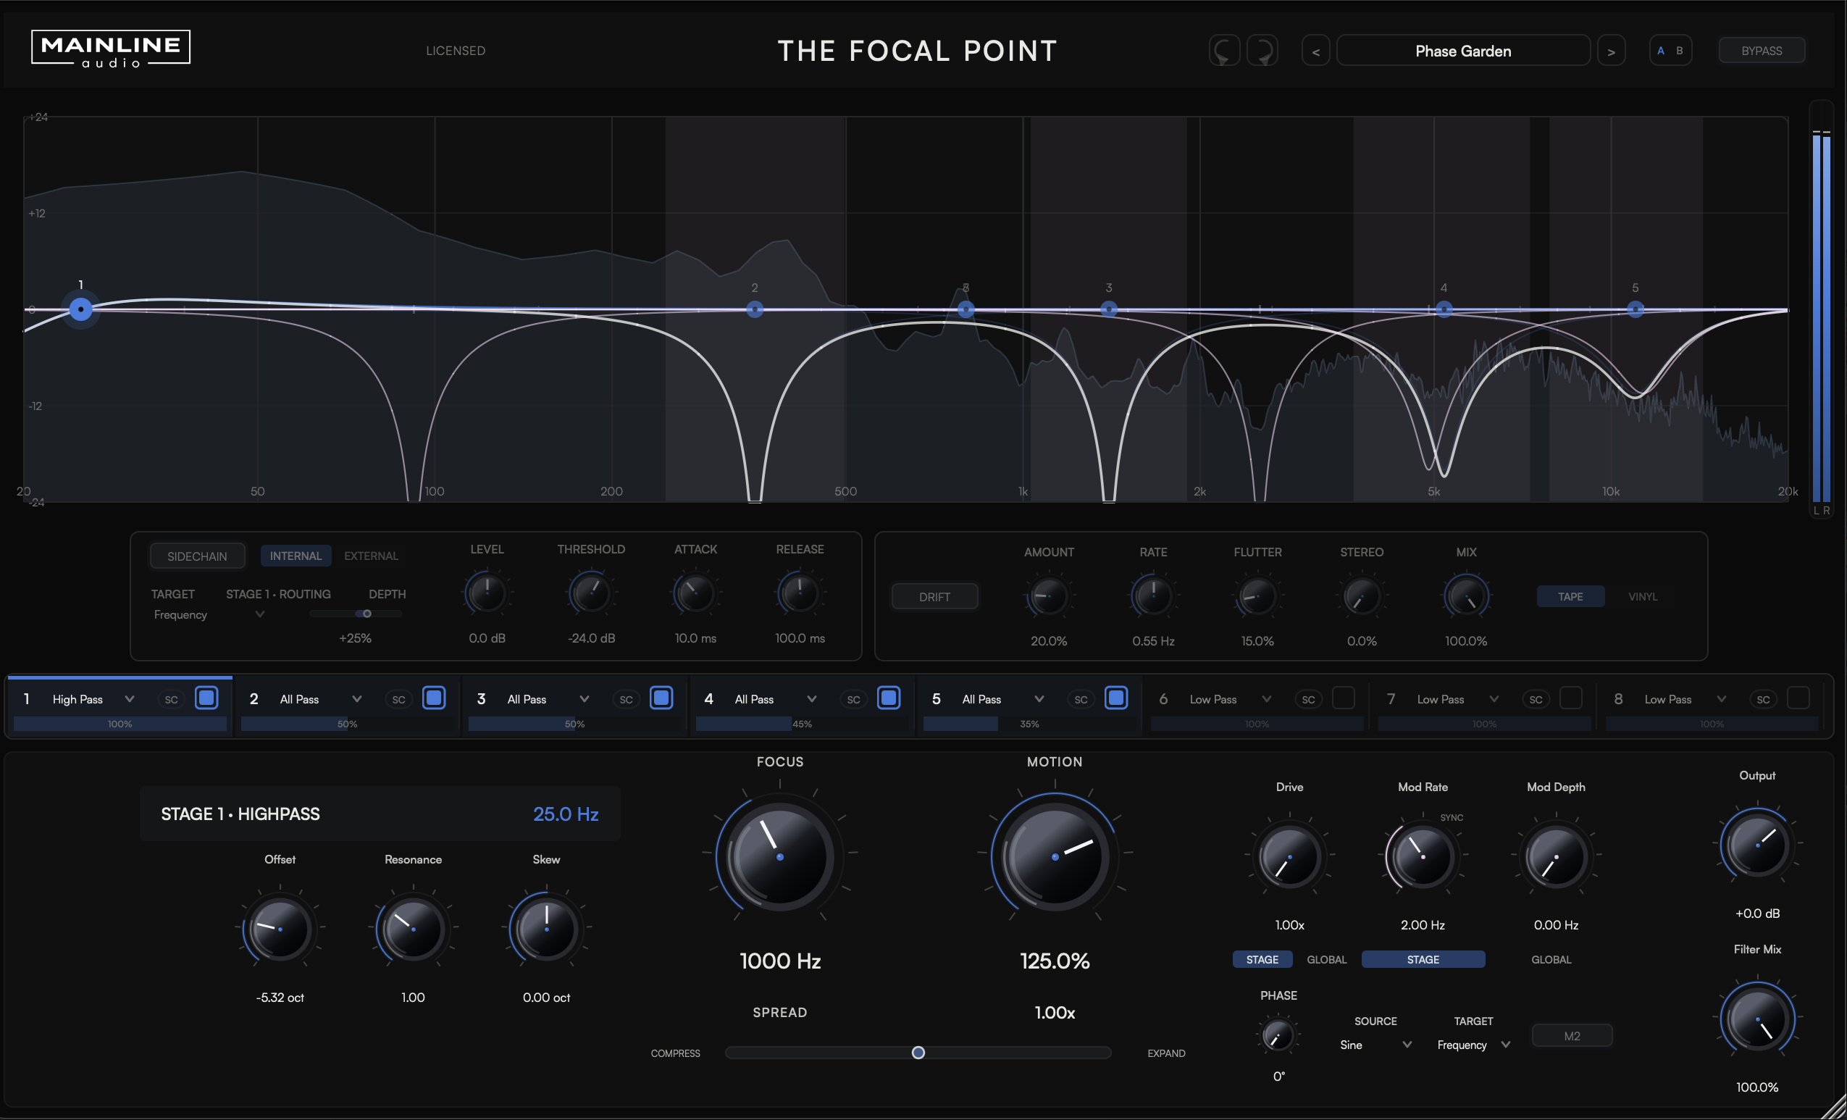The height and width of the screenshot is (1120, 1847).
Task: Click the large Focus knob
Action: tap(779, 856)
